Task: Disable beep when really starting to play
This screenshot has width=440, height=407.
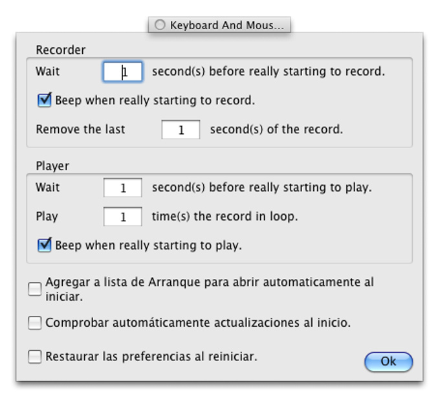Action: (x=45, y=245)
